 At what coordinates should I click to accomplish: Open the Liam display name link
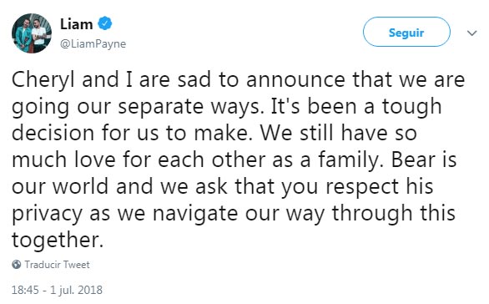tap(76, 24)
